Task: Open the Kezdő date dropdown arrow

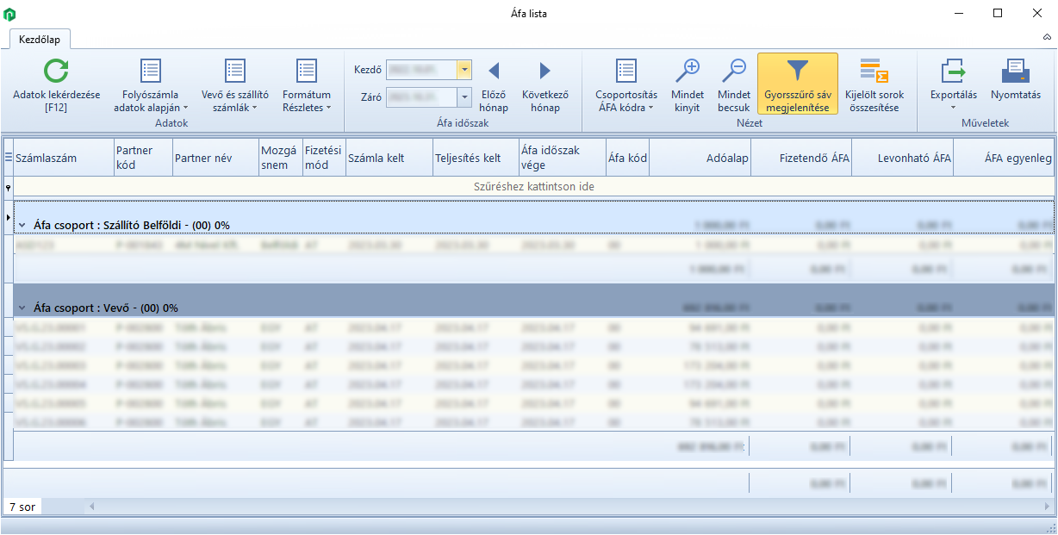Action: (464, 70)
